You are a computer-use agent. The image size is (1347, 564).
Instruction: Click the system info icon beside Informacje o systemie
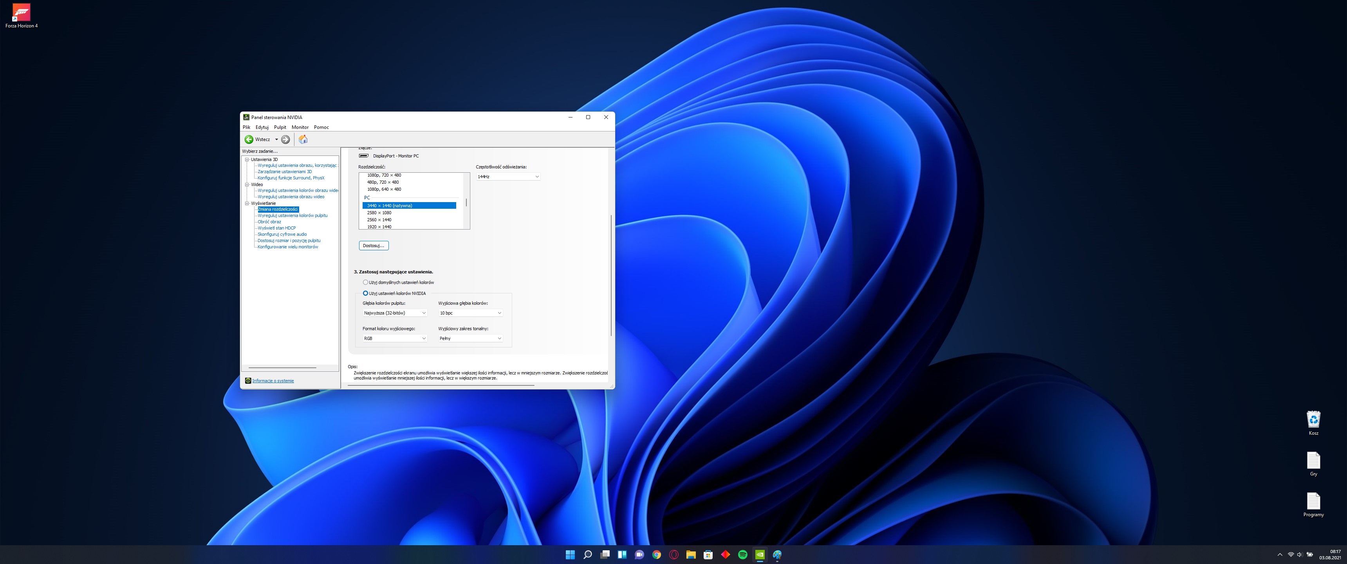(248, 380)
